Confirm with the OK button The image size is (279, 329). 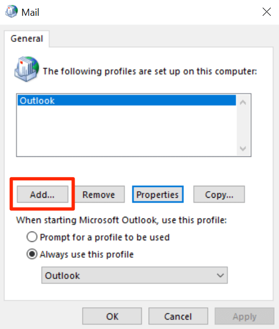click(x=112, y=316)
